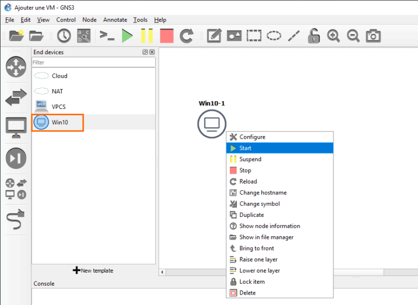Click the green Start all nodes toolbar icon
The height and width of the screenshot is (305, 418).
[x=127, y=36]
